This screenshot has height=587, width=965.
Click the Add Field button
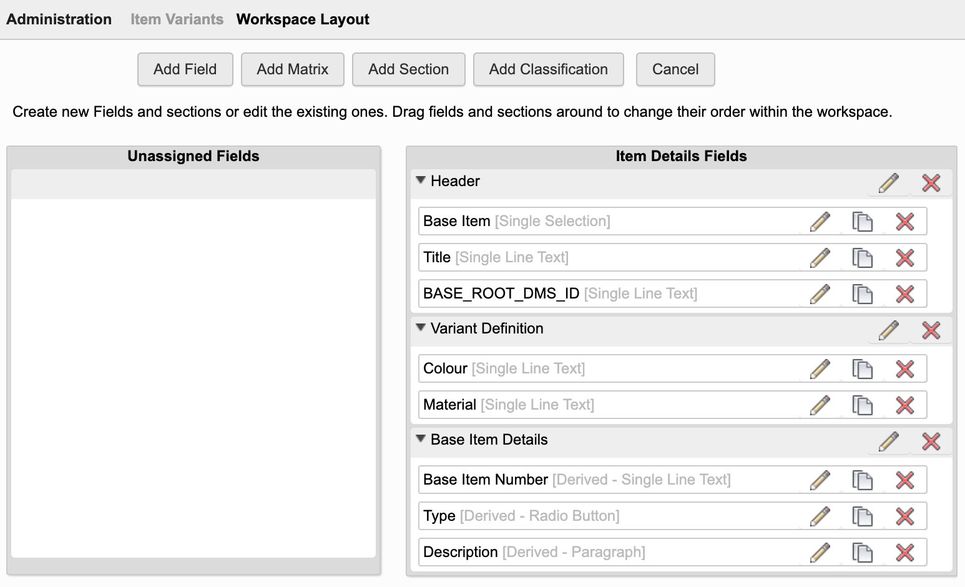click(185, 69)
